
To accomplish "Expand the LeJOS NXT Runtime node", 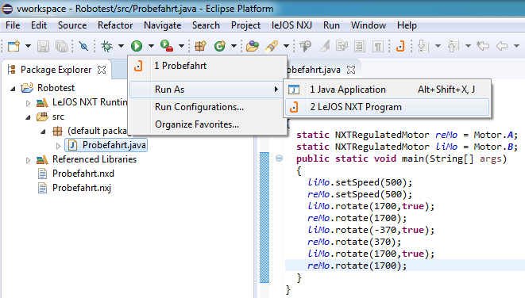I will click(x=28, y=103).
